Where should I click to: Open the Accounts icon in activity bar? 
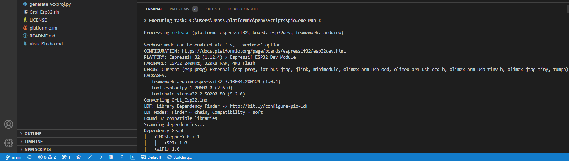[9, 124]
